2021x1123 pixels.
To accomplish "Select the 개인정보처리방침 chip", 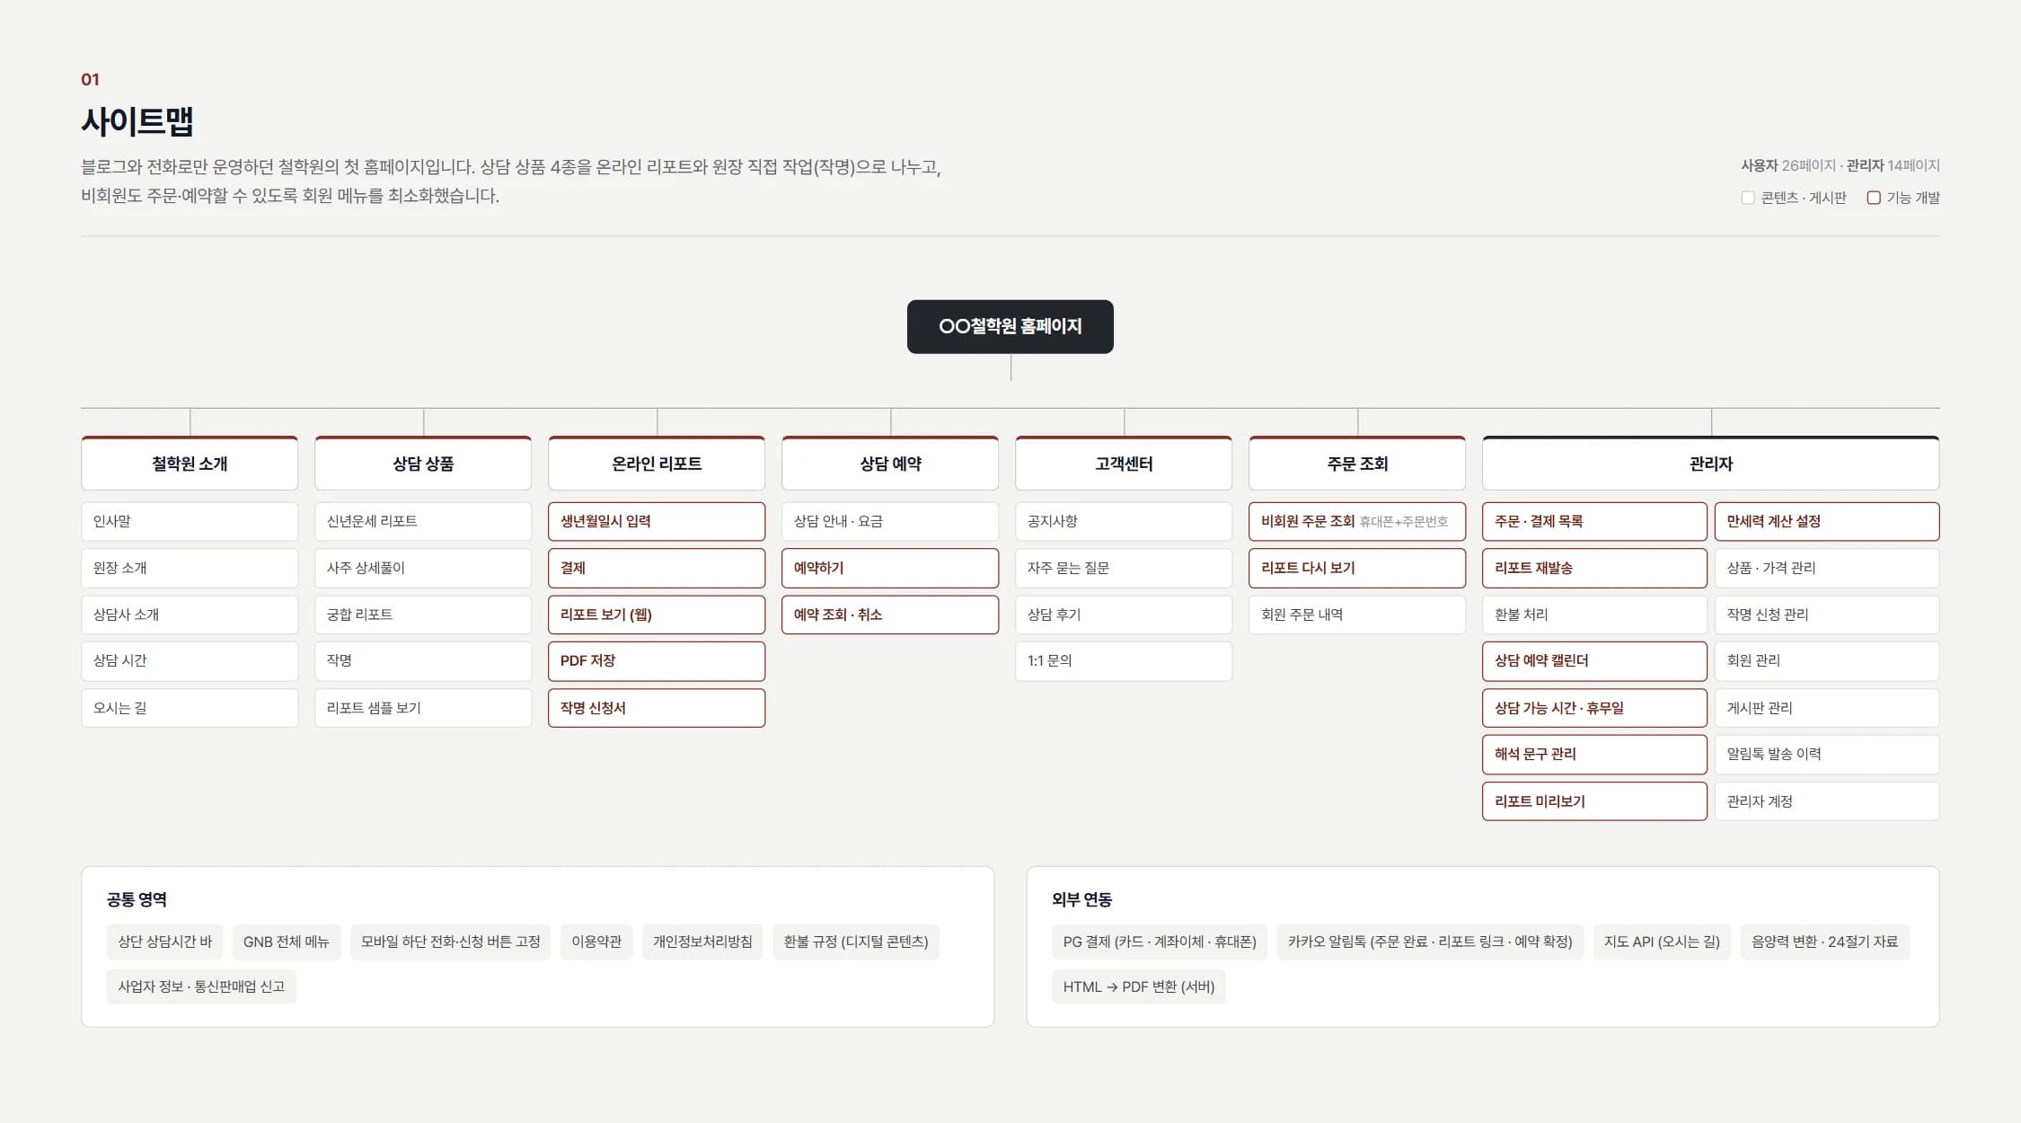I will coord(702,942).
